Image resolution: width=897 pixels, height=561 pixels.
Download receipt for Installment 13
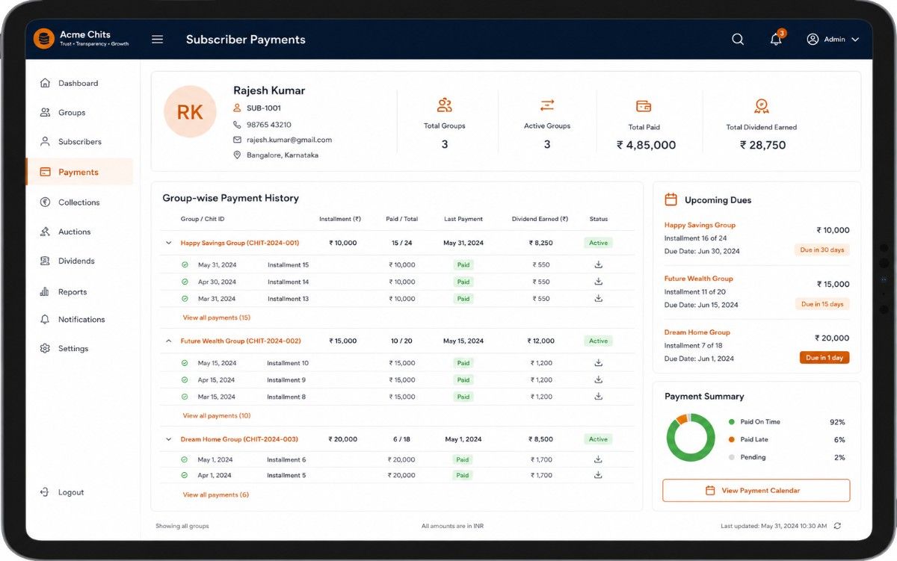(x=599, y=298)
